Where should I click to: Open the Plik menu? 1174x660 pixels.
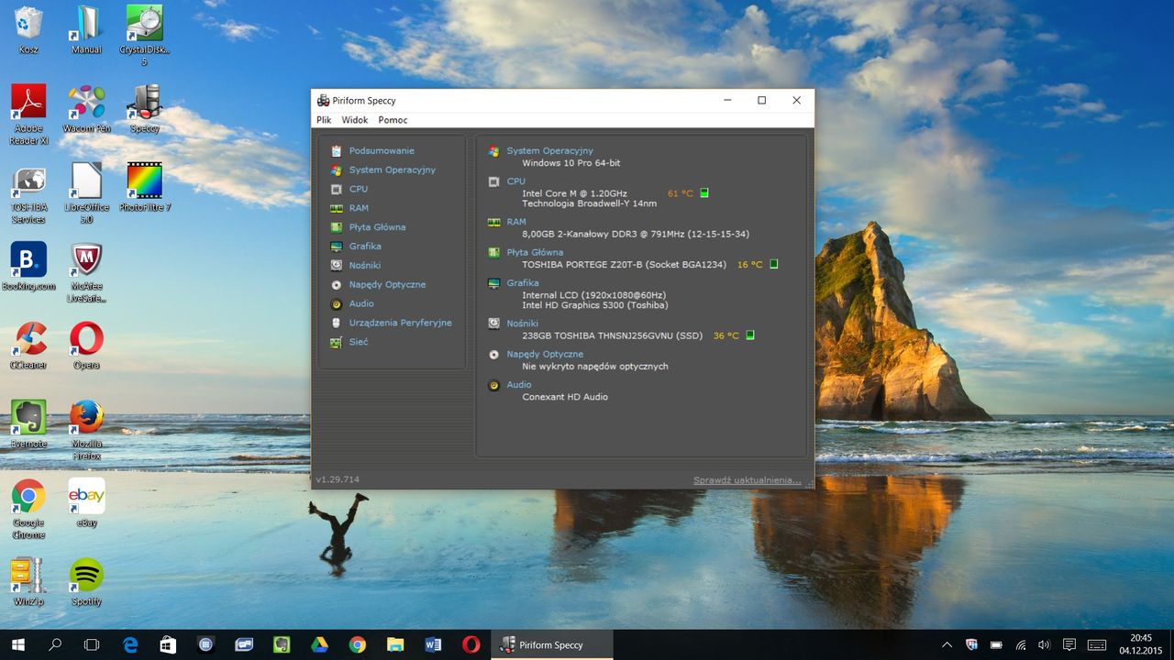(324, 120)
